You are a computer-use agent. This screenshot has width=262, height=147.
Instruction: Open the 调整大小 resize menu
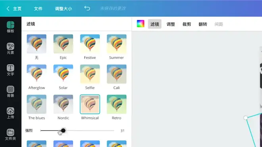click(x=64, y=9)
